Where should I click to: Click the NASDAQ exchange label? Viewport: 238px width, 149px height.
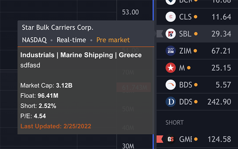point(34,40)
